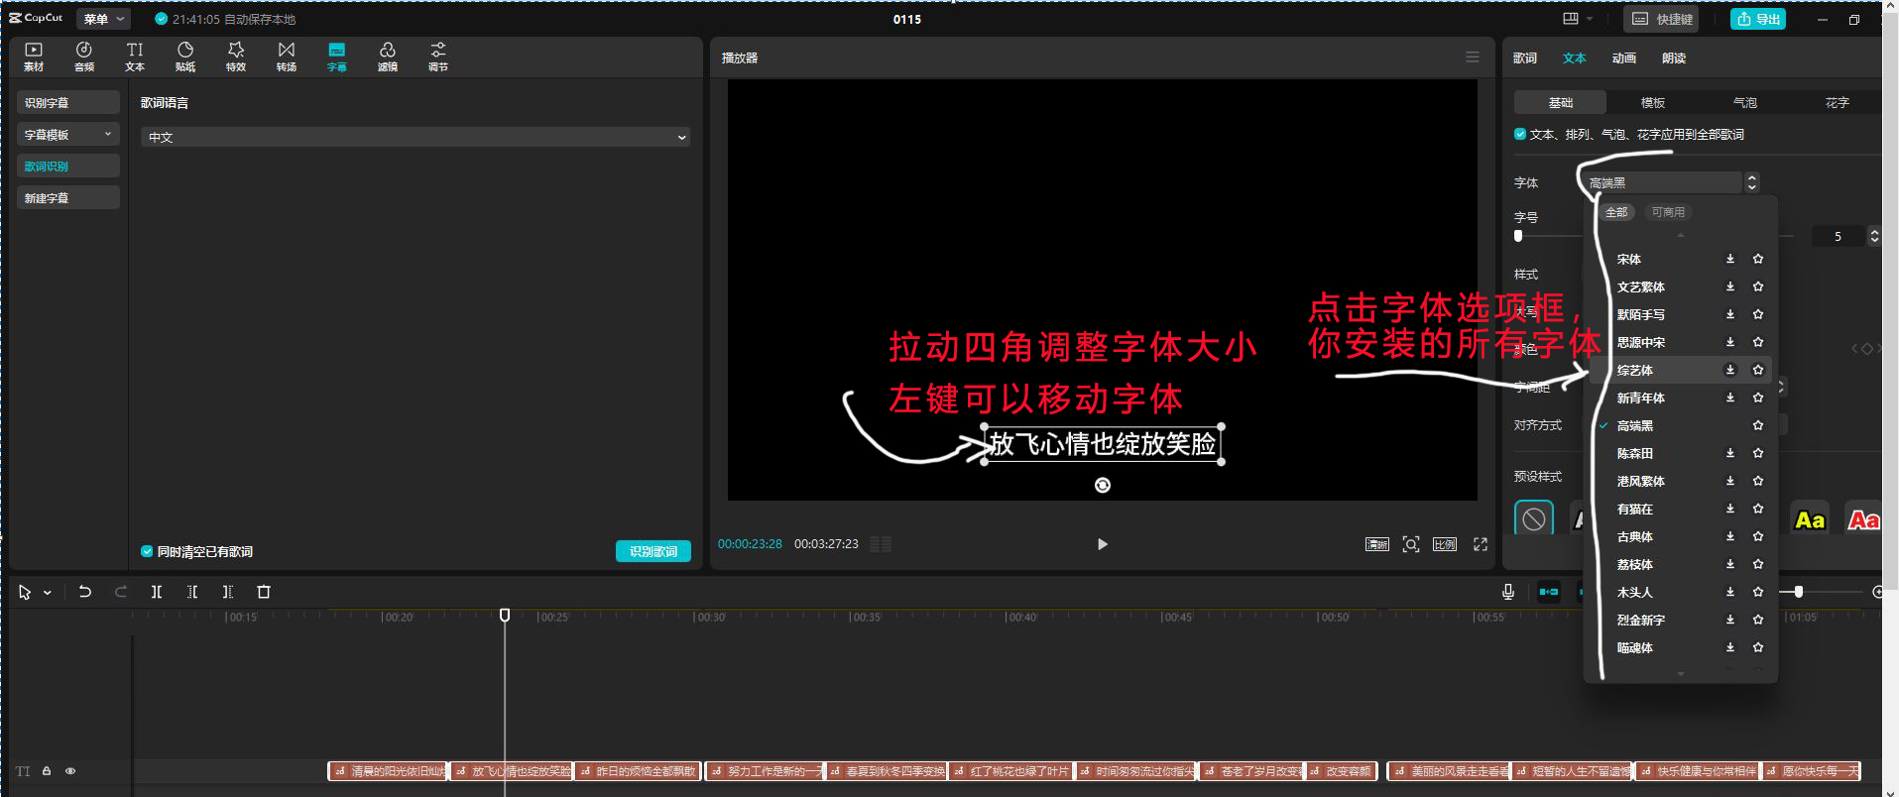1899x797 pixels.
Task: Select the 可商用 font filter
Action: [1668, 212]
